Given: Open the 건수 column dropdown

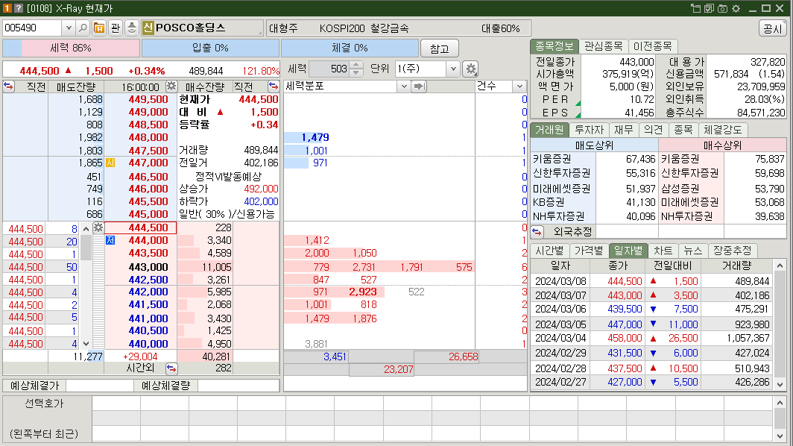Looking at the screenshot, I should [x=519, y=87].
